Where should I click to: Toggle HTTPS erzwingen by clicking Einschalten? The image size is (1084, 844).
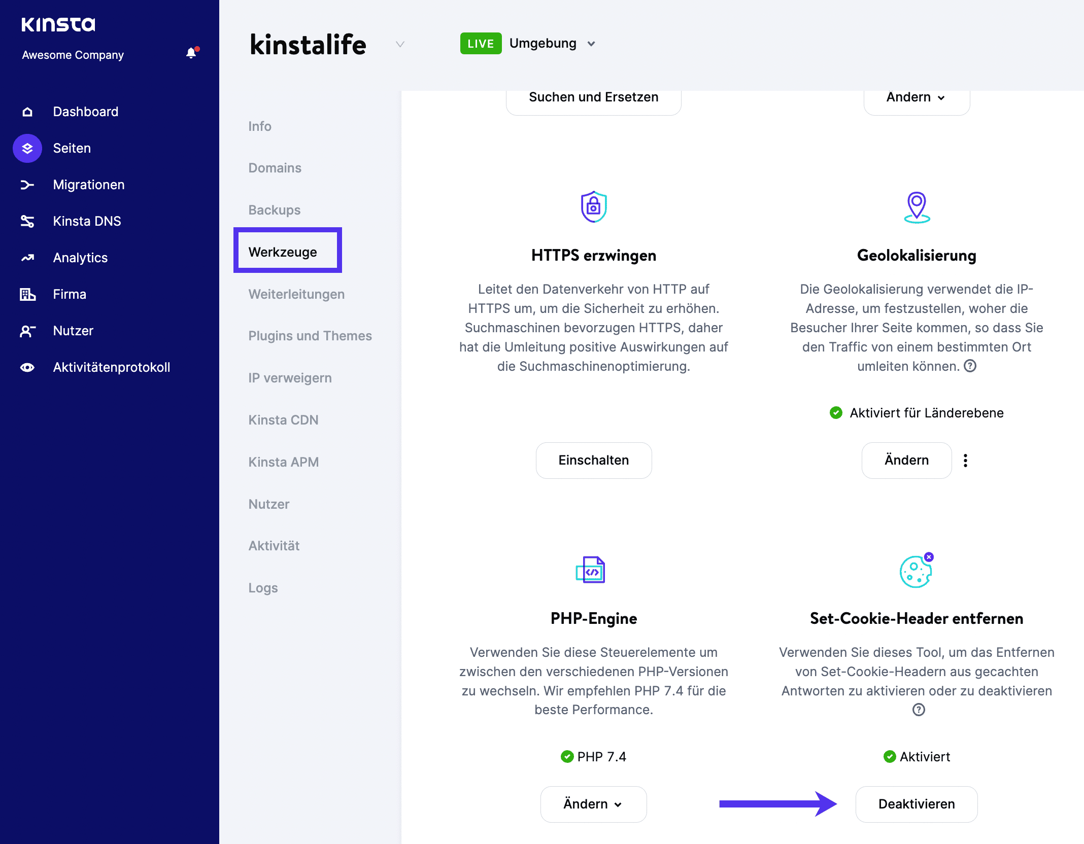593,459
